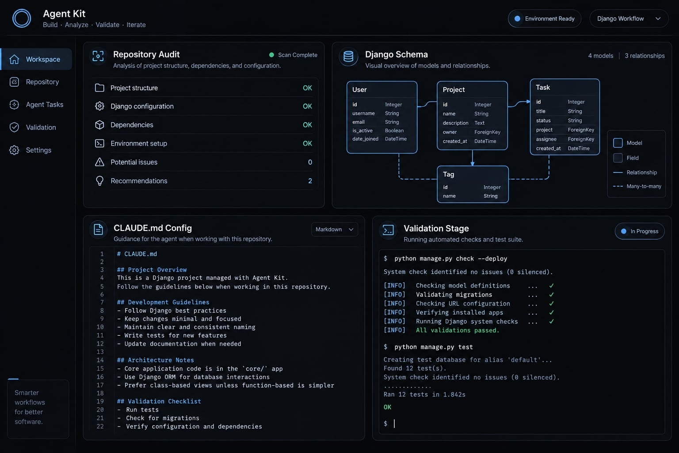The width and height of the screenshot is (679, 453).
Task: Click the Django configuration gear icon
Action: pyautogui.click(x=99, y=106)
